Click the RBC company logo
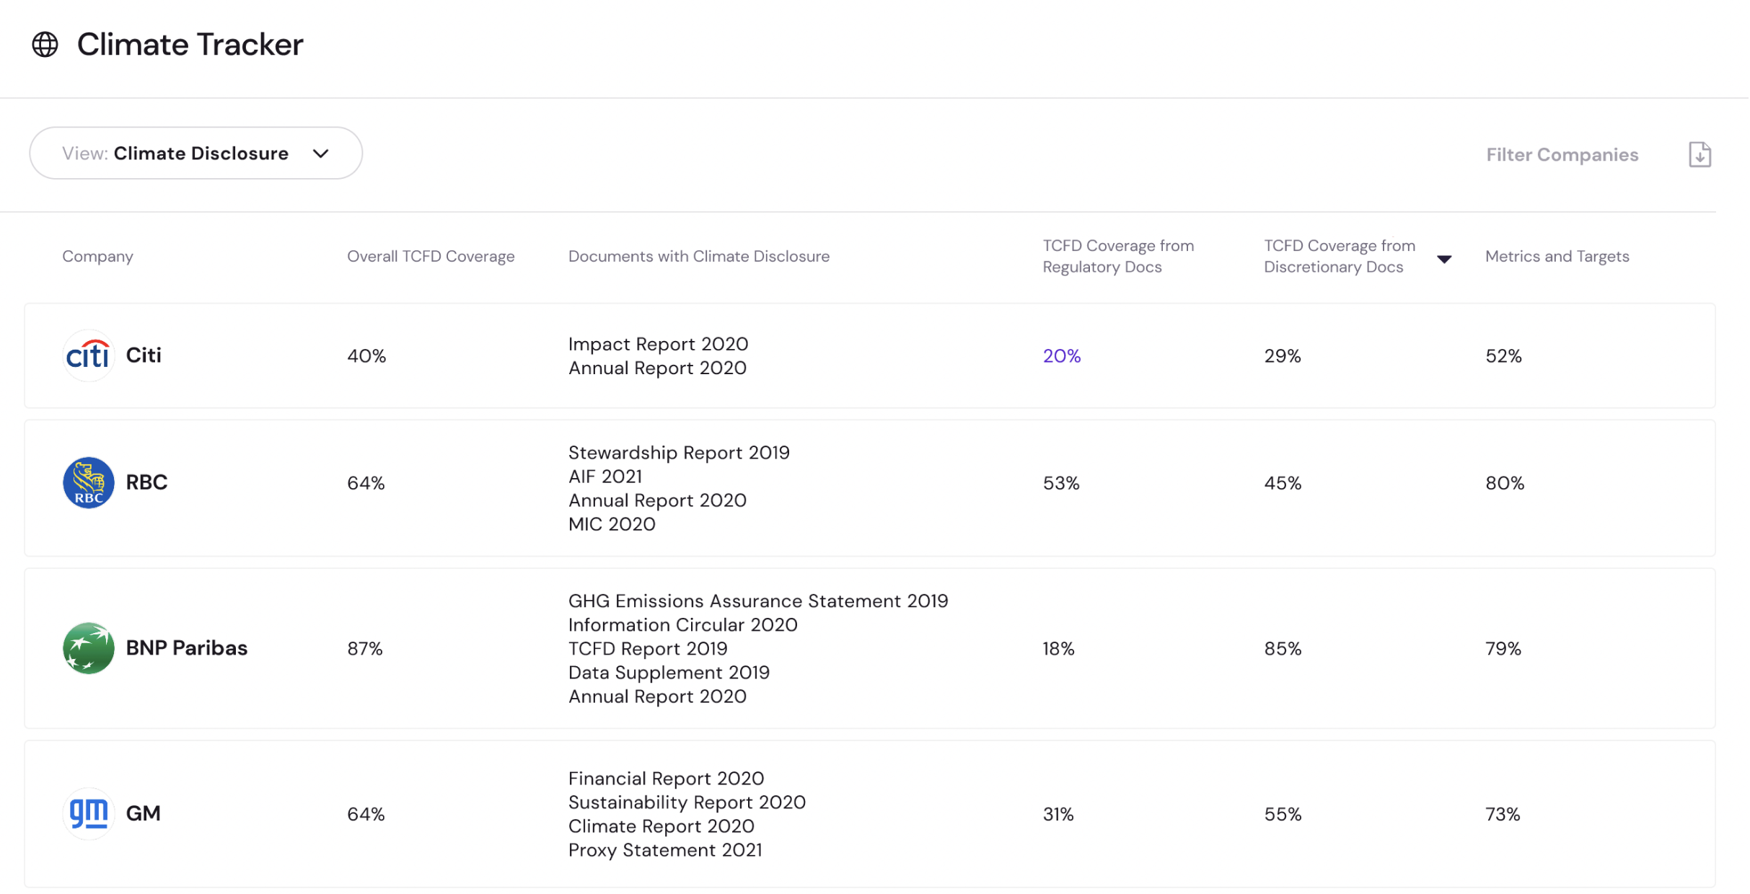1750x894 pixels. pyautogui.click(x=88, y=482)
